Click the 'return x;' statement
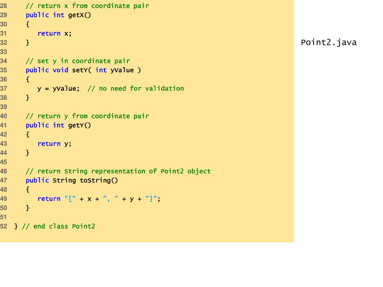The image size is (383, 287). 55,33
